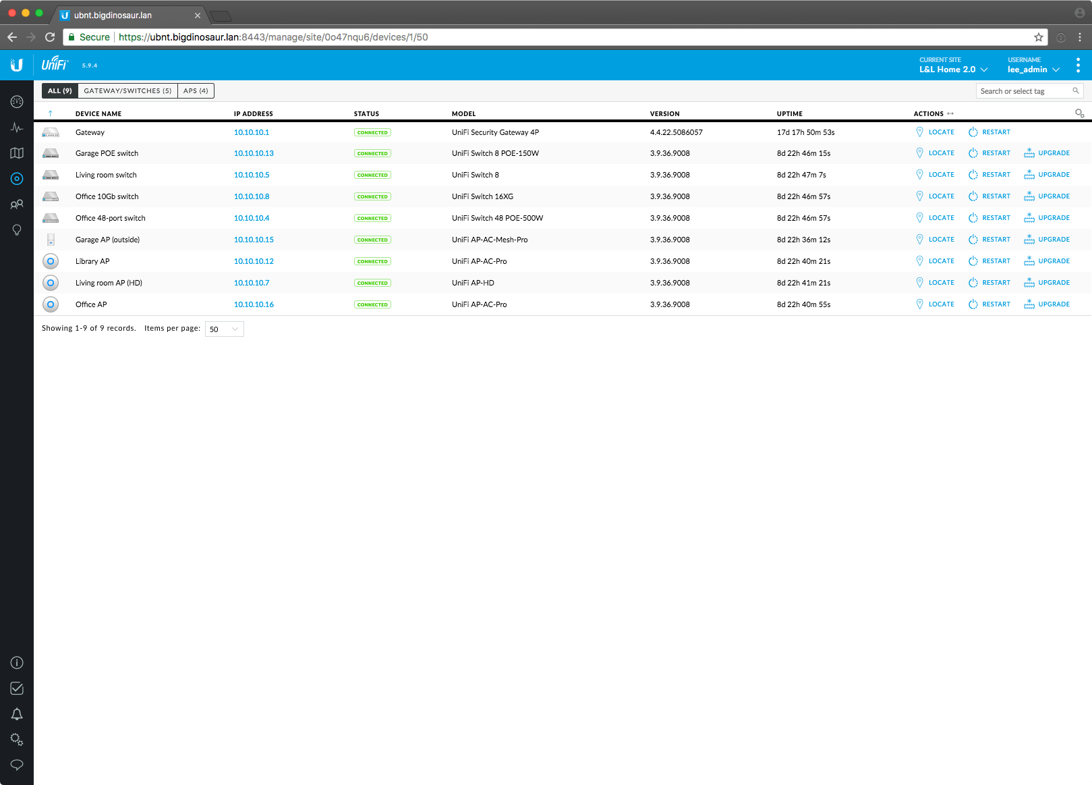The width and height of the screenshot is (1092, 785).
Task: Expand the Current Site L&L Home 2.0 dropdown
Action: click(x=953, y=70)
